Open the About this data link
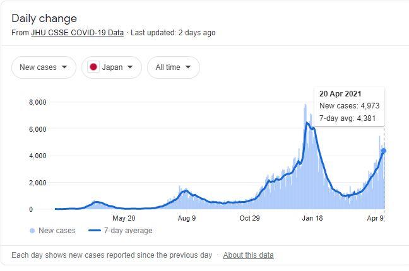Image resolution: width=409 pixels, height=271 pixels. 248,255
